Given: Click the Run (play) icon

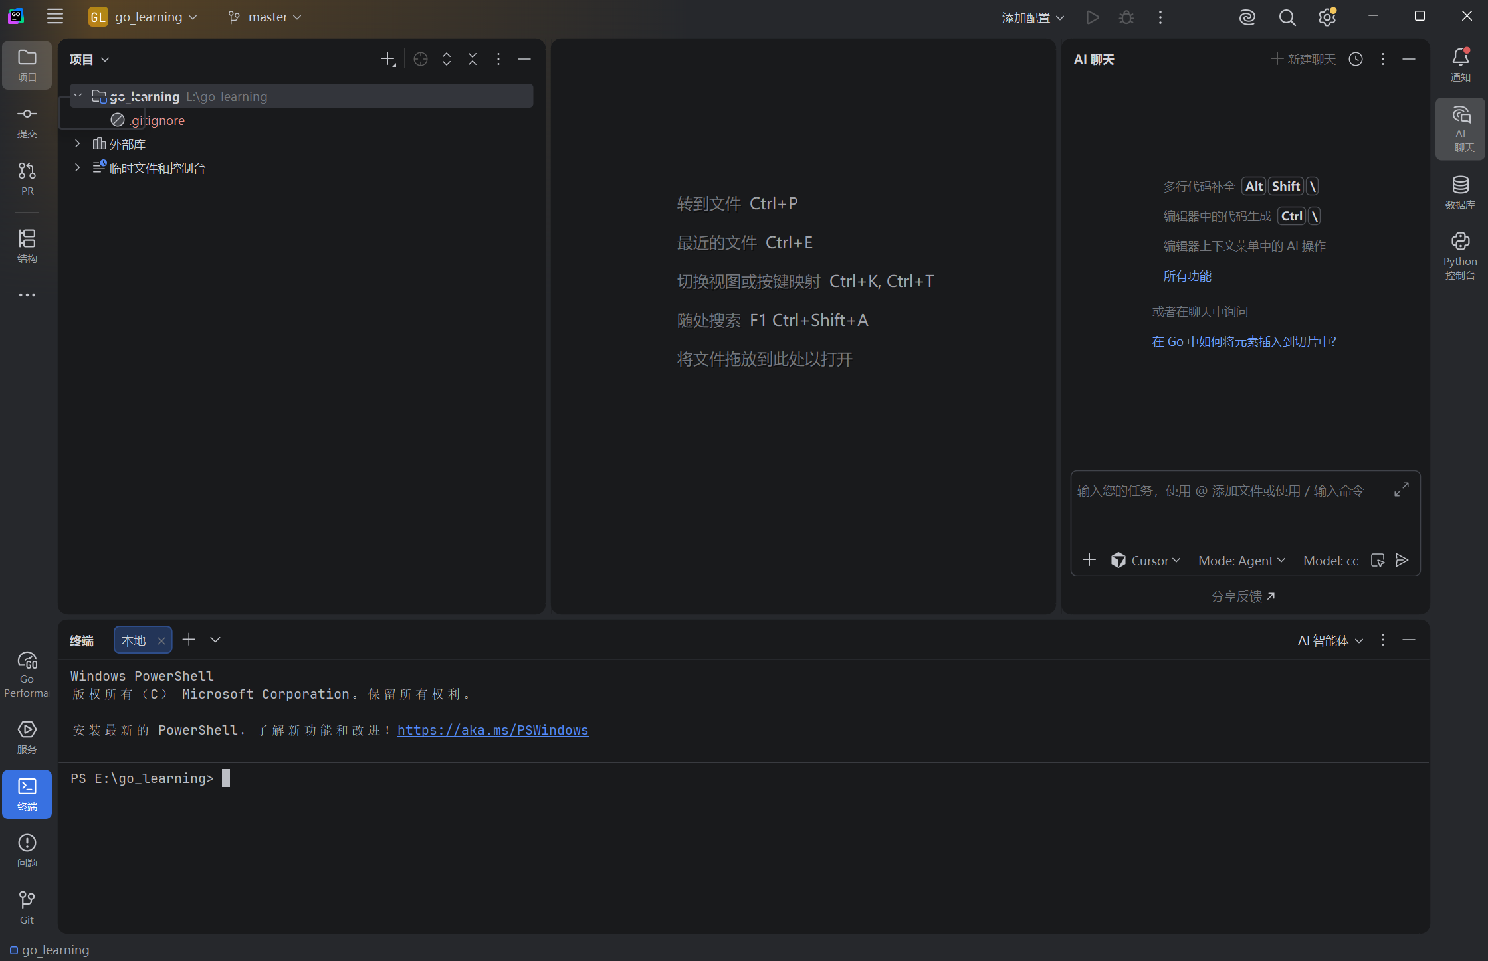Looking at the screenshot, I should pyautogui.click(x=1092, y=17).
